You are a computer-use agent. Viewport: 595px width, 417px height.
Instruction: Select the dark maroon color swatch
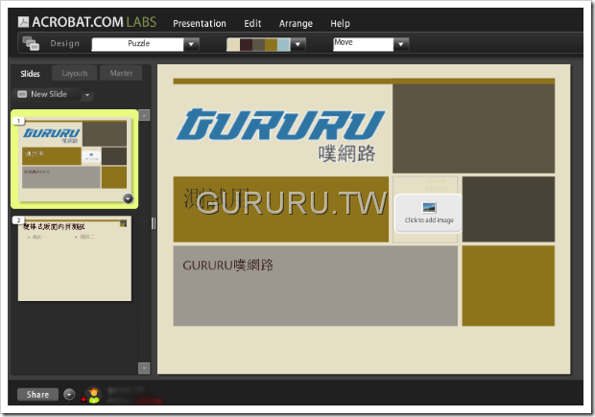tap(247, 44)
